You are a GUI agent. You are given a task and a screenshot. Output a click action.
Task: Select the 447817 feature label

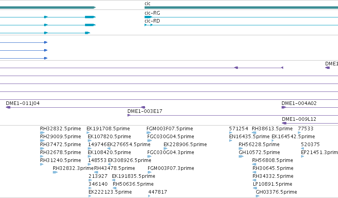[x=158, y=192]
